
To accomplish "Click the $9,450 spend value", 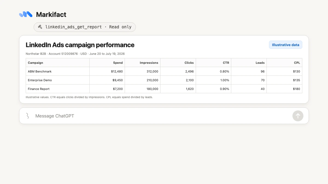I will pos(118,80).
